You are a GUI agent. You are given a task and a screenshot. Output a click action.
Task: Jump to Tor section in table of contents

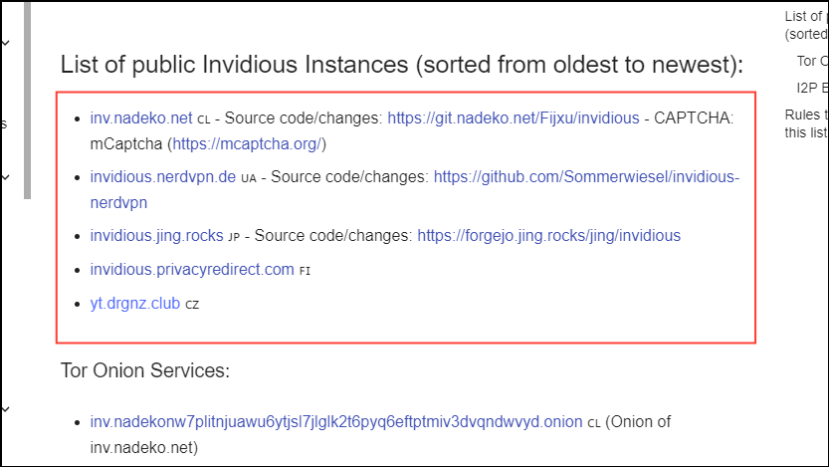[813, 62]
